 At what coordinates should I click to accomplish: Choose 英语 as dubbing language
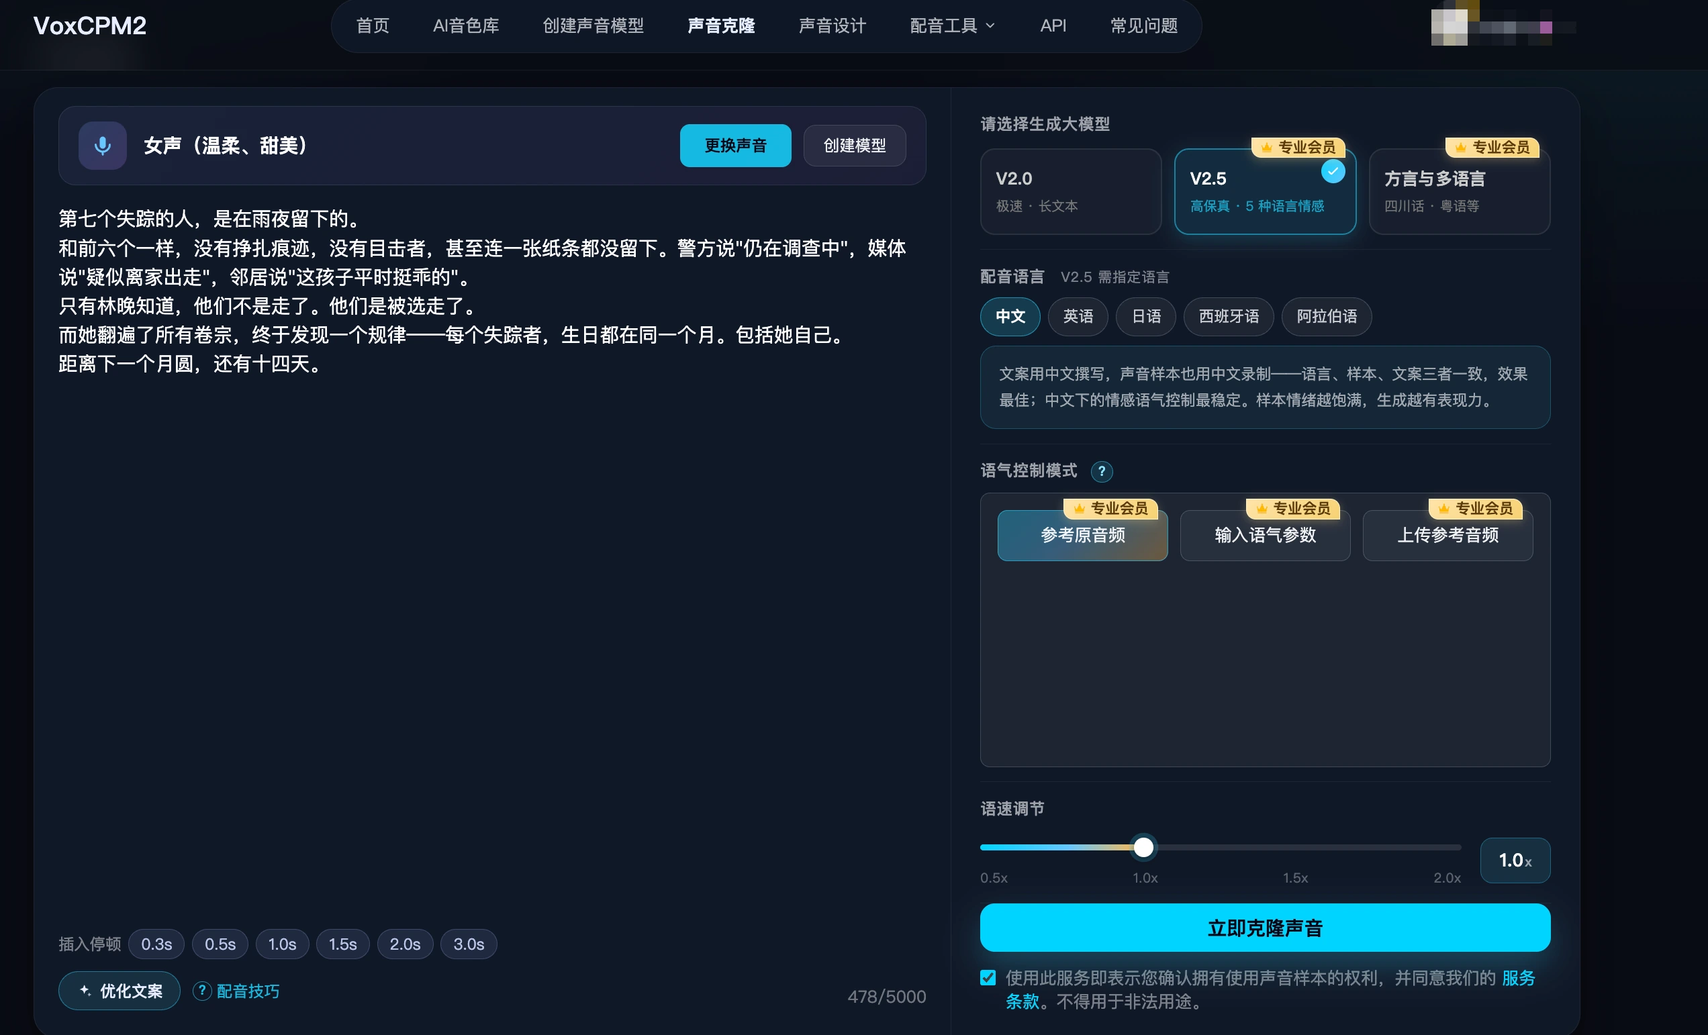click(x=1078, y=317)
